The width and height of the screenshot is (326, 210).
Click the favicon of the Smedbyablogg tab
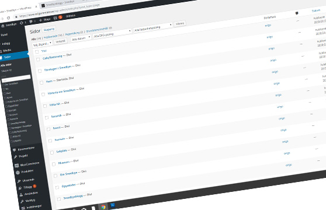43,6
